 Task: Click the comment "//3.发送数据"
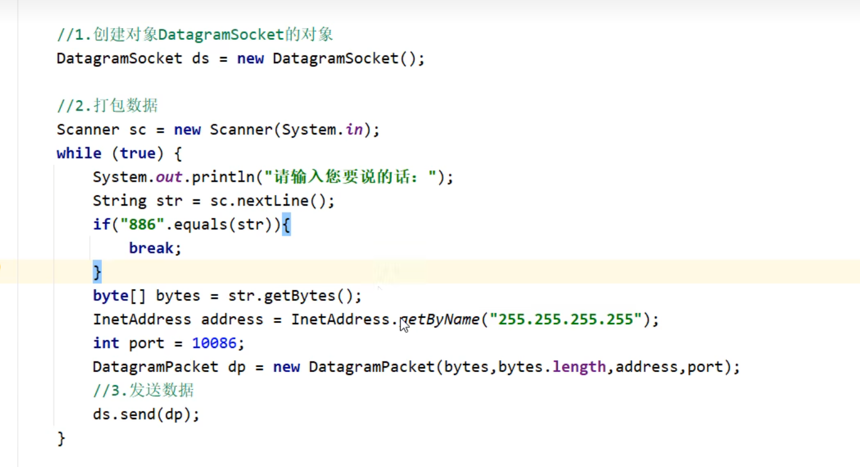143,391
